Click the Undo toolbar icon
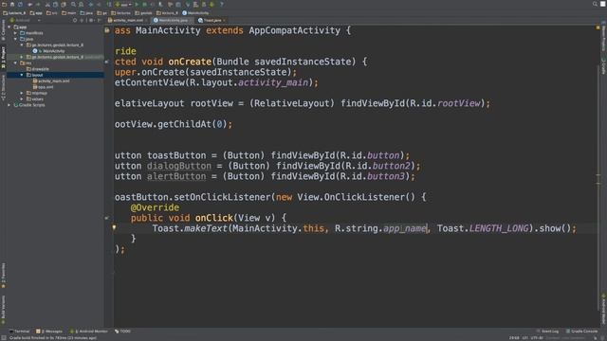The image size is (607, 341). pyautogui.click(x=29, y=4)
